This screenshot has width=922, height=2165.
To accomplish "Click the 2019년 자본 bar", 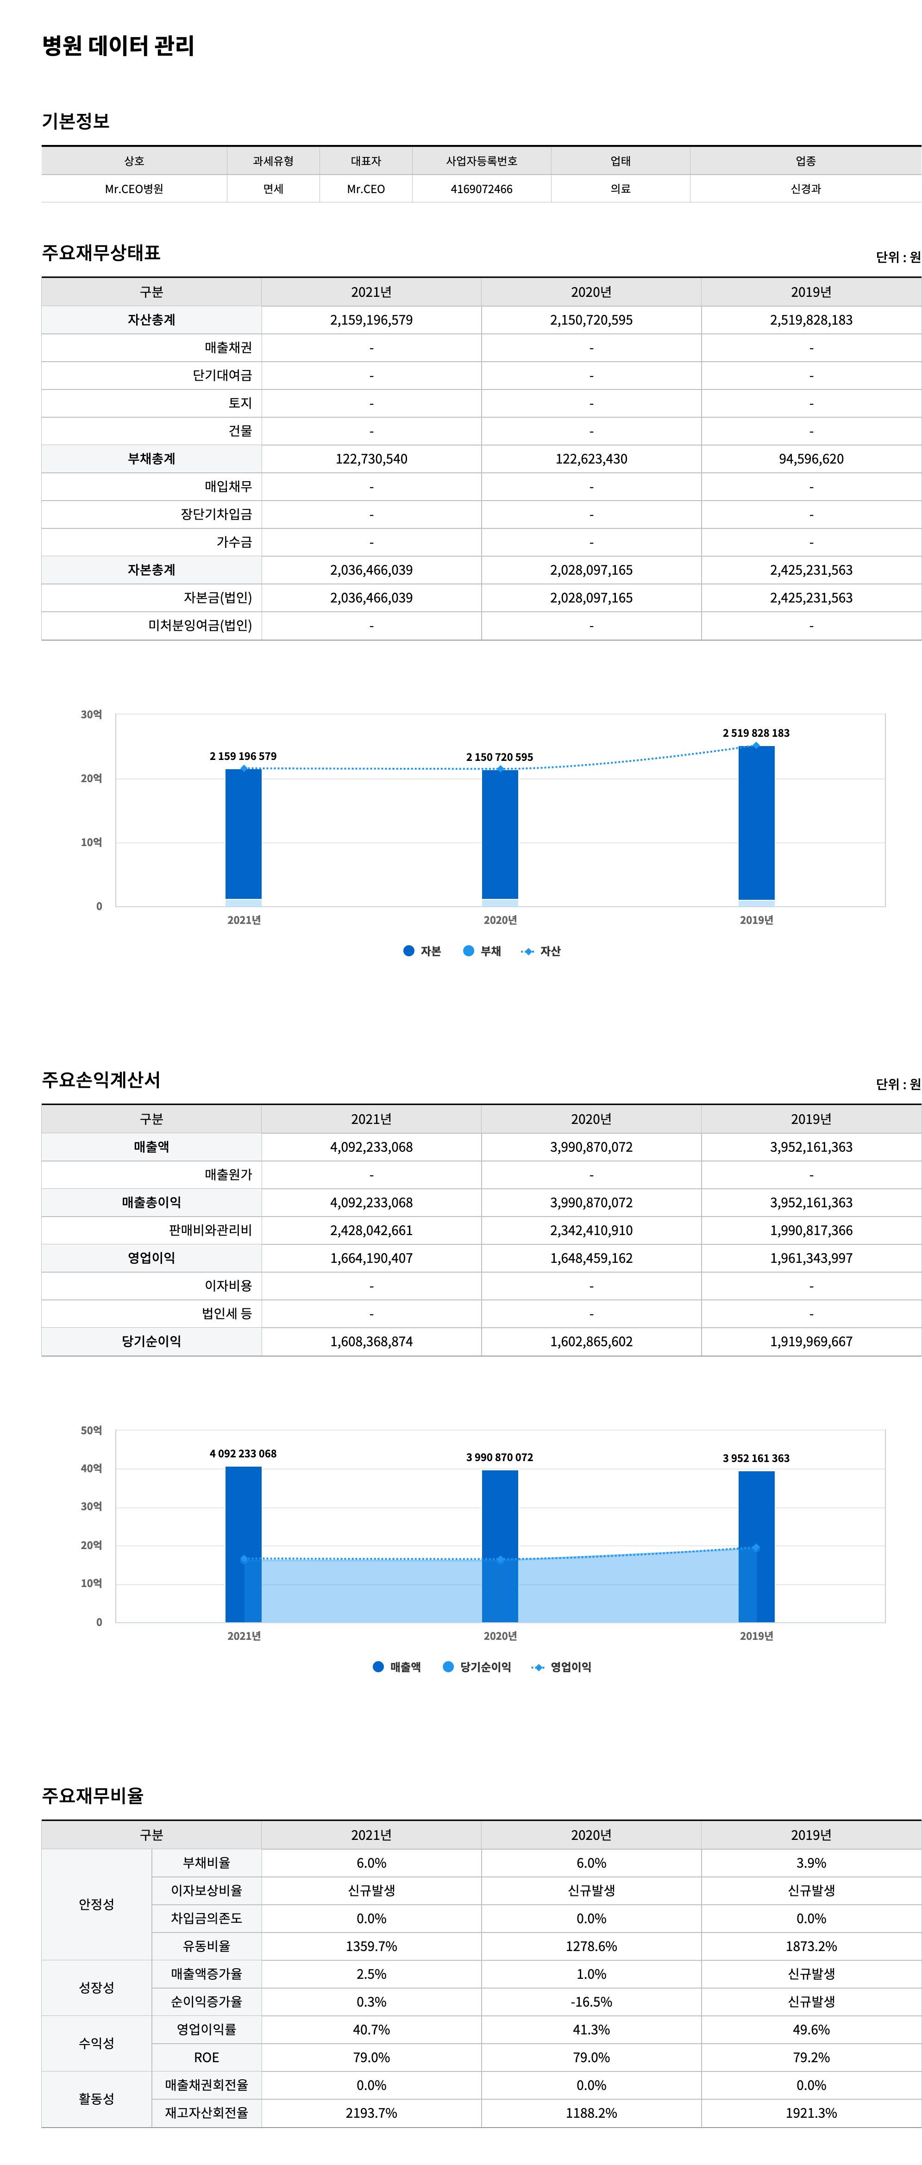I will 756,824.
